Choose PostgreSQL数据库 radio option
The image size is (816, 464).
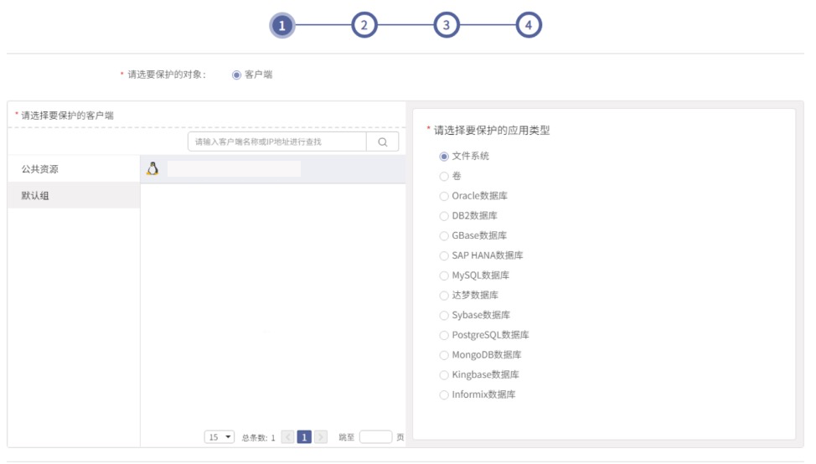[444, 336]
